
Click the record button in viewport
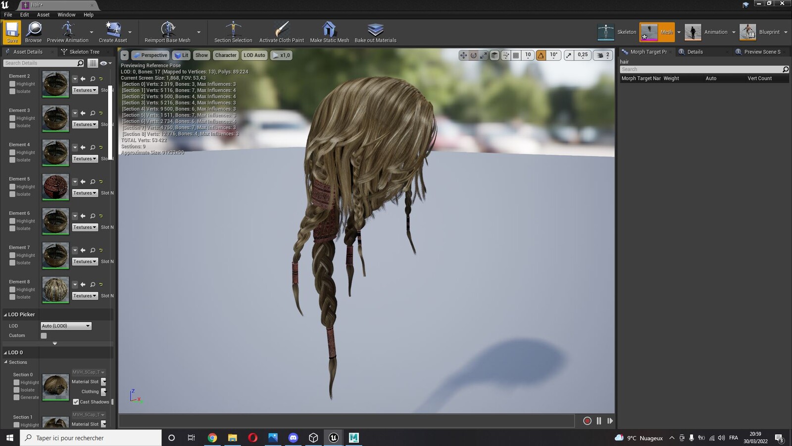587,421
